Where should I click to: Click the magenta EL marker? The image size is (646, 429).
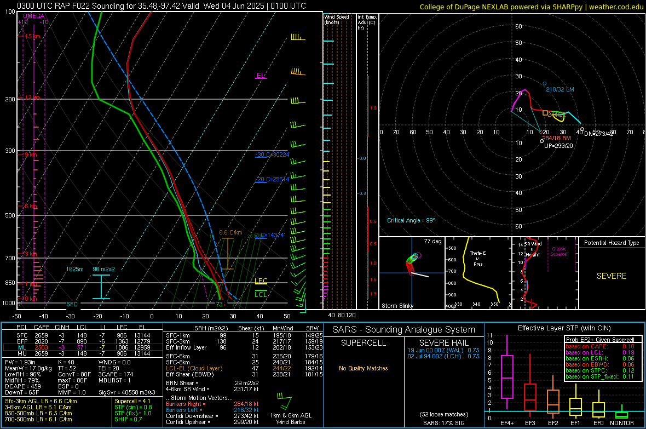pyautogui.click(x=261, y=76)
